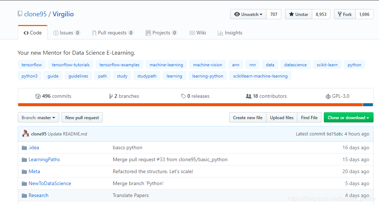Open the 'bascs python' commit message

click(x=127, y=148)
